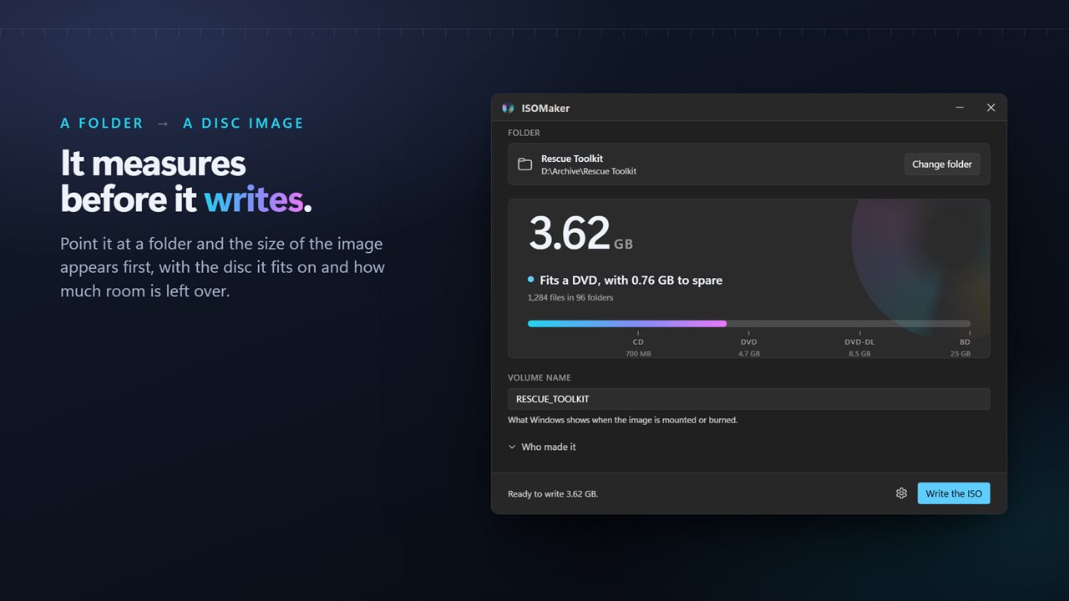Click the CD 700 MB marker
1069x601 pixels.
pyautogui.click(x=638, y=346)
